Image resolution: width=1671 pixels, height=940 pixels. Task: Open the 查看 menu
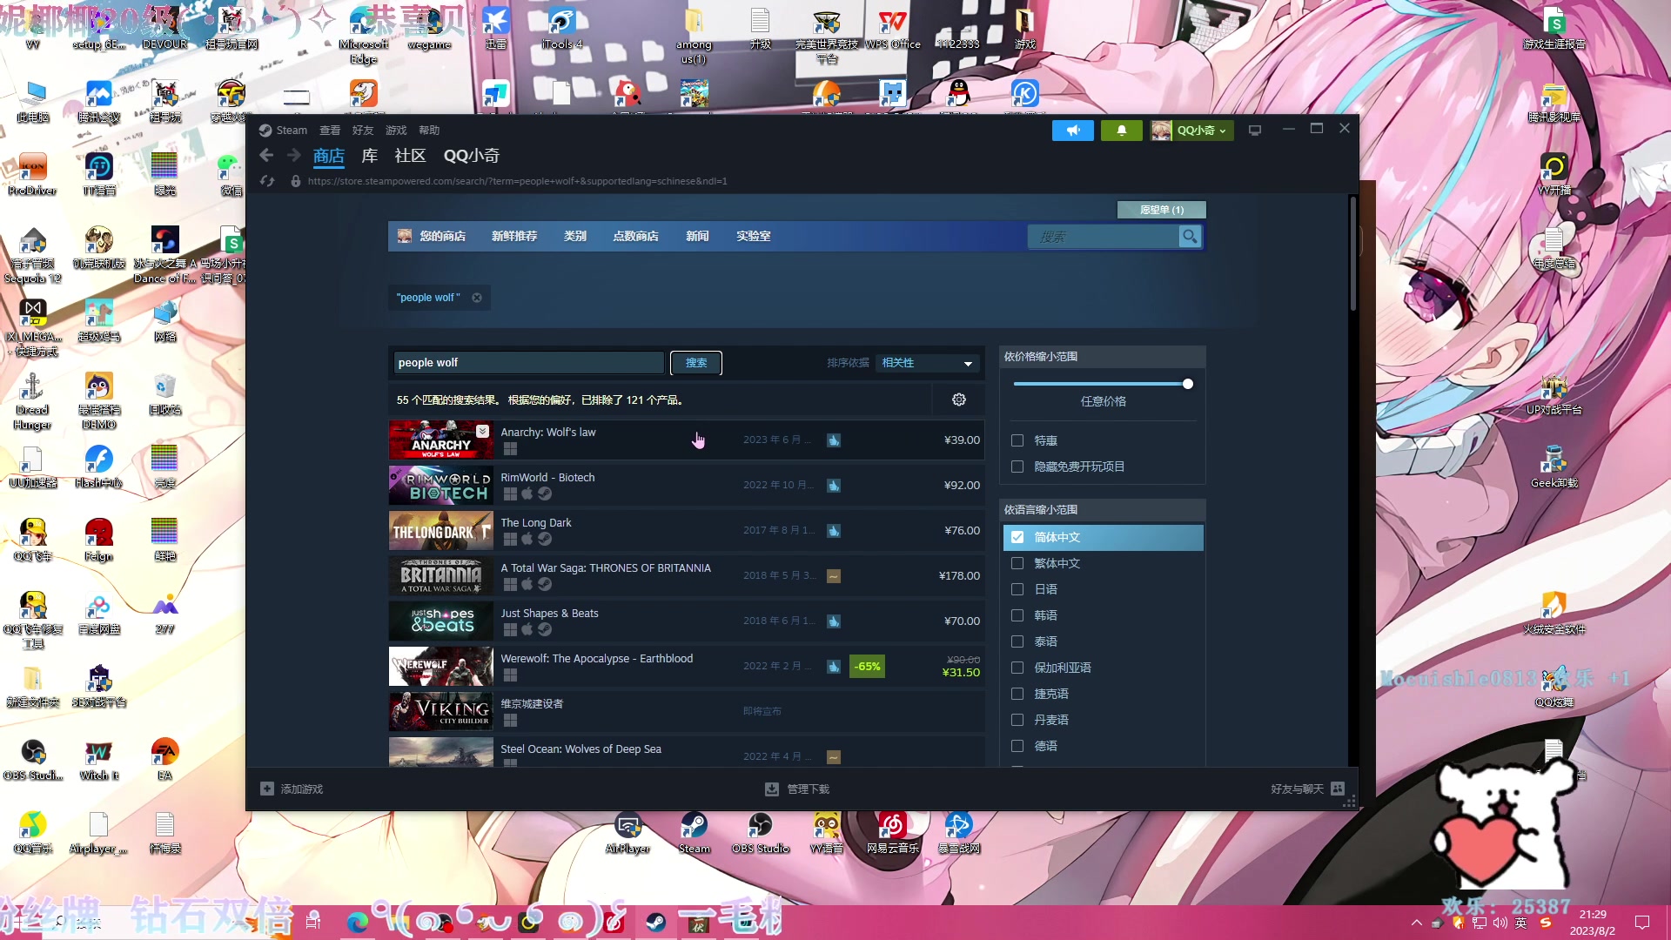coord(330,131)
